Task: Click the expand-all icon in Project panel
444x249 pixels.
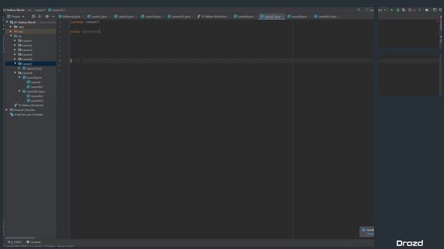Action: tap(40, 17)
